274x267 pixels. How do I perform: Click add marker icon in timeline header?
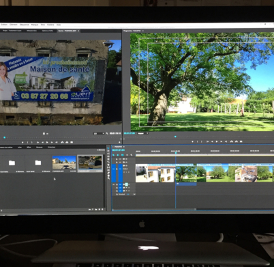[x=127, y=155]
